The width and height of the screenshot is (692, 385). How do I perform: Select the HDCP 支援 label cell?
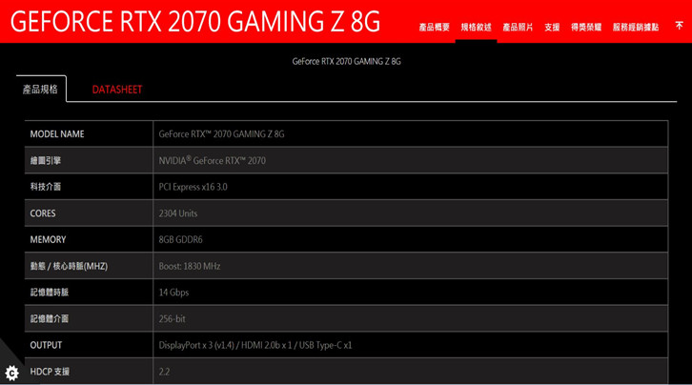(89, 372)
